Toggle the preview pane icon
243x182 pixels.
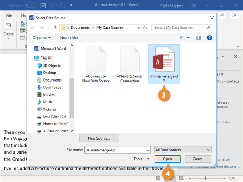199,38
